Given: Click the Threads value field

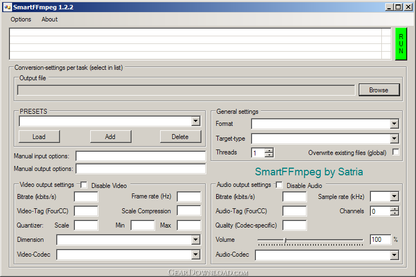Looking at the screenshot, I should point(258,153).
